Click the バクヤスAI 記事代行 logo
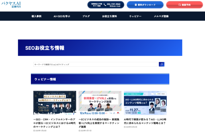This screenshot has width=205, height=138. pos(11,5)
